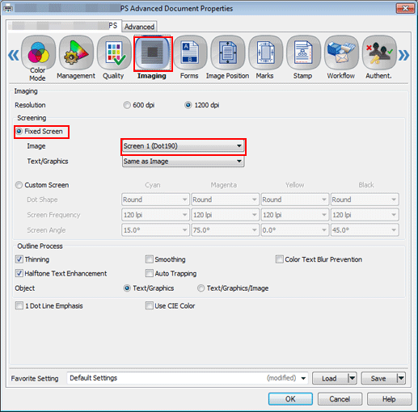Close the PS Advanced Document Properties window
Screen dimensions: 418x412
click(x=405, y=9)
